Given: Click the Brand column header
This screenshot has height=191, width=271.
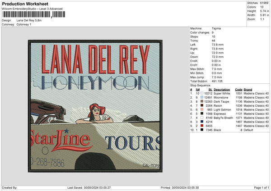Looking at the screenshot, I should [248, 90].
